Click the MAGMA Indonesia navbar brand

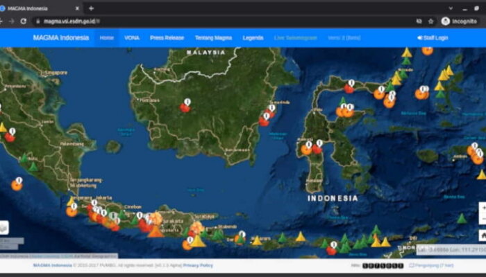[61, 37]
